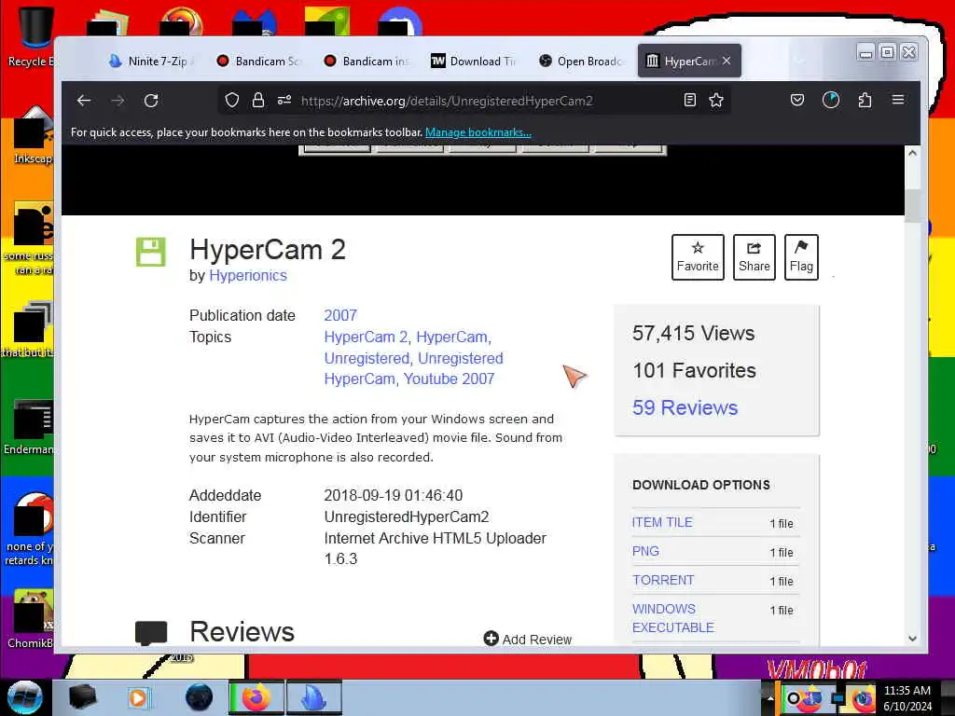This screenshot has width=955, height=716.
Task: Open the Windows Start orb
Action: (x=25, y=697)
